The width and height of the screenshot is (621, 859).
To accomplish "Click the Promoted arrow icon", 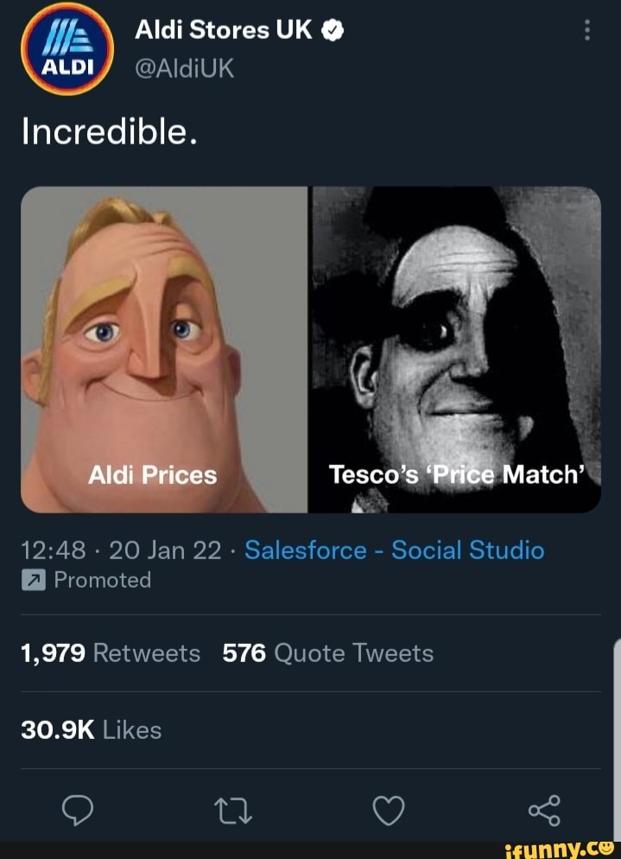I will 33,581.
